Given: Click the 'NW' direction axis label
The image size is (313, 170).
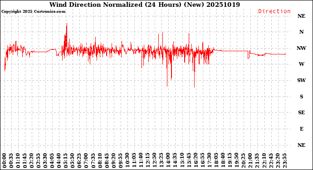Looking at the screenshot, I should click(x=301, y=48).
